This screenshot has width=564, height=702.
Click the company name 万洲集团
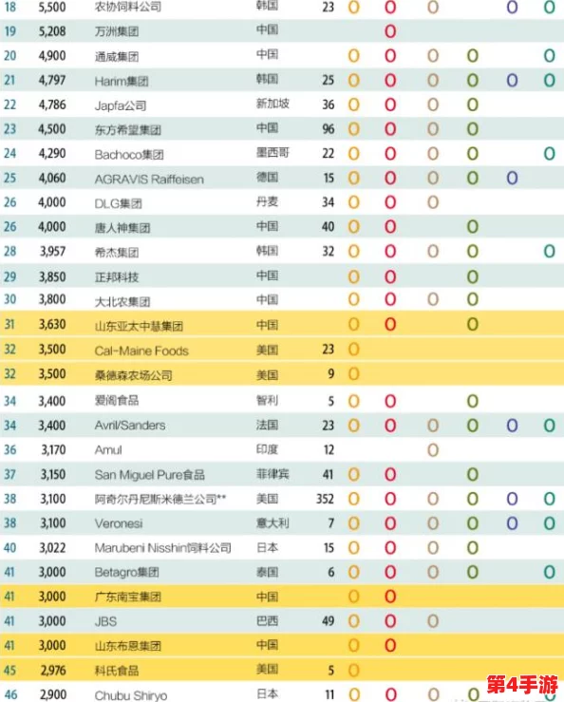click(117, 31)
